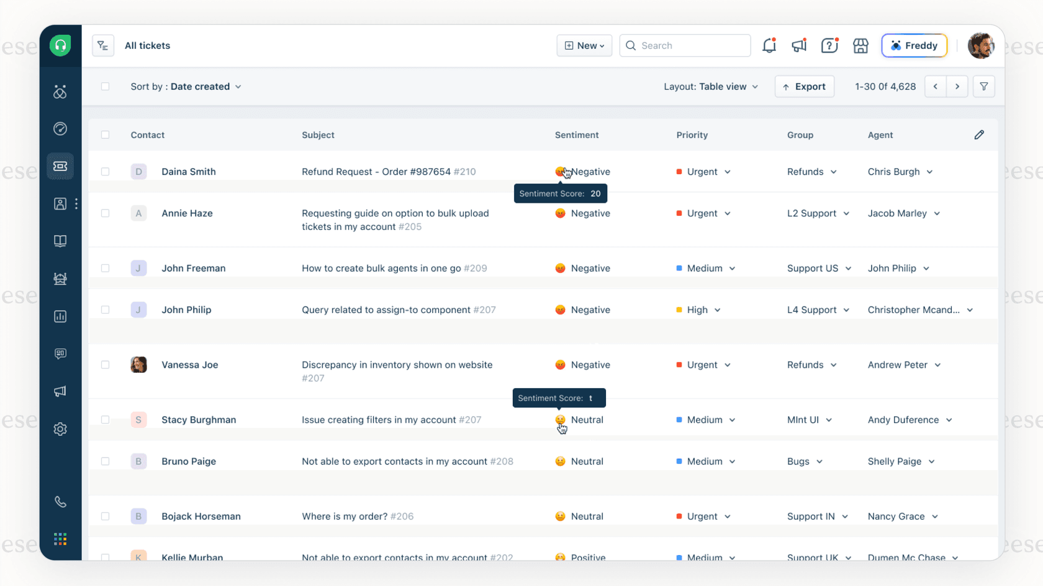Open the Tickets panel in sidebar

pyautogui.click(x=60, y=166)
